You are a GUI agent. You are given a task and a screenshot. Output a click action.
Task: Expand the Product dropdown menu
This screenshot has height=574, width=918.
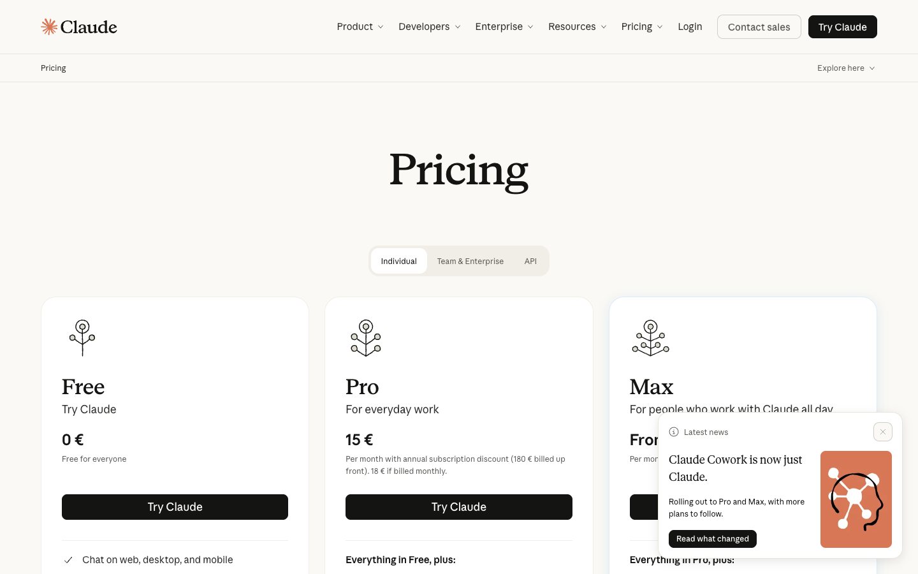point(360,27)
